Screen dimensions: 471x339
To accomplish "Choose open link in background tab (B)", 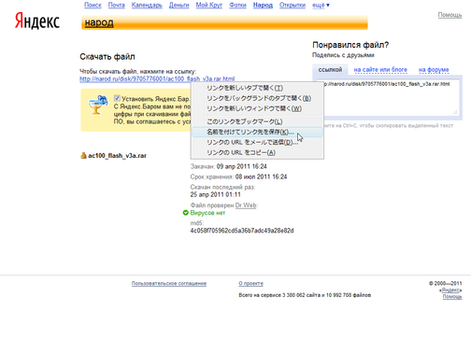I will [257, 98].
